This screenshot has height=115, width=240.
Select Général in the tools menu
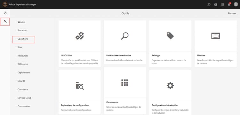pyautogui.click(x=21, y=22)
